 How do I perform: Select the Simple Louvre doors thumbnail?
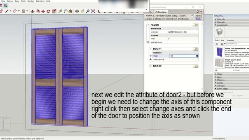(x=219, y=63)
